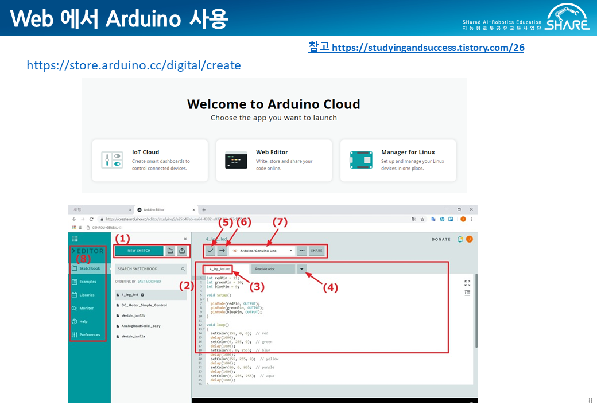The height and width of the screenshot is (413, 597).
Task: Open the Sketchbook section in sidebar
Action: [x=89, y=268]
